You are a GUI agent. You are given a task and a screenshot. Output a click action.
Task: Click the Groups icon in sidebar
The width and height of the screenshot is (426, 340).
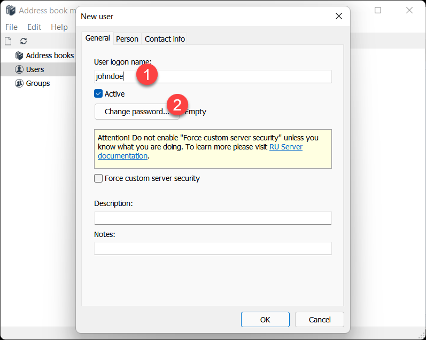point(19,83)
